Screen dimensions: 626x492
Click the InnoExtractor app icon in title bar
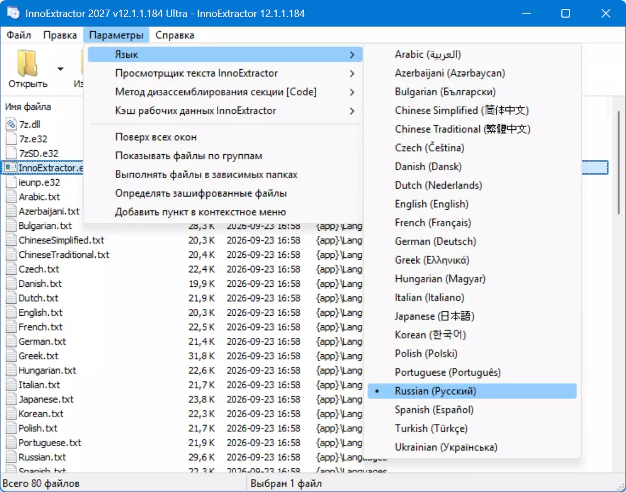point(13,13)
